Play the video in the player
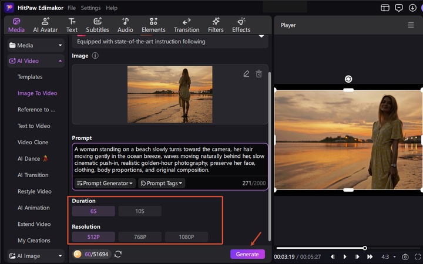This screenshot has height=264, width=423. coord(345,256)
